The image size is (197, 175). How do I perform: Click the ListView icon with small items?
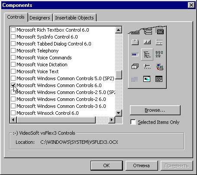click(159, 54)
